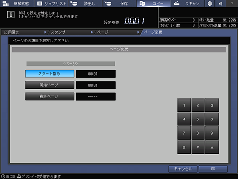Screen dimensions: 238x179
Task: Tap keypad digit 0
Action: click(x=184, y=147)
